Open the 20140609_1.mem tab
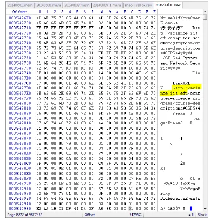The image size is (210, 218). click(x=107, y=5)
